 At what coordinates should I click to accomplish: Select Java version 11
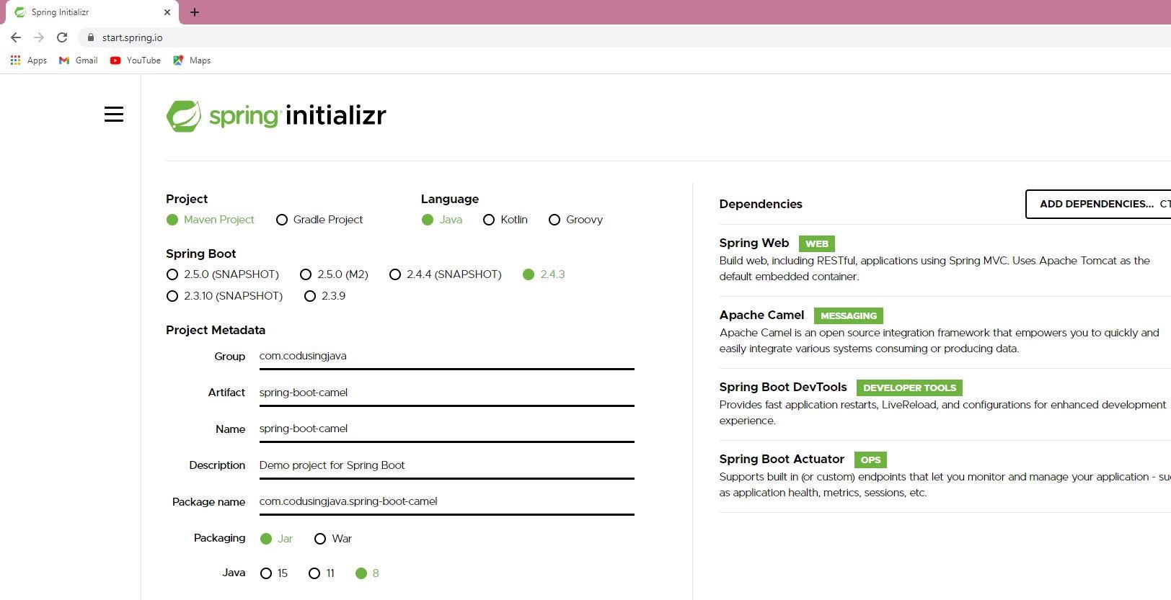322,573
